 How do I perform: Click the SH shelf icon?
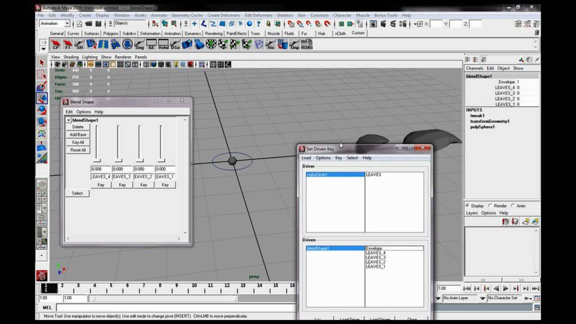click(79, 44)
